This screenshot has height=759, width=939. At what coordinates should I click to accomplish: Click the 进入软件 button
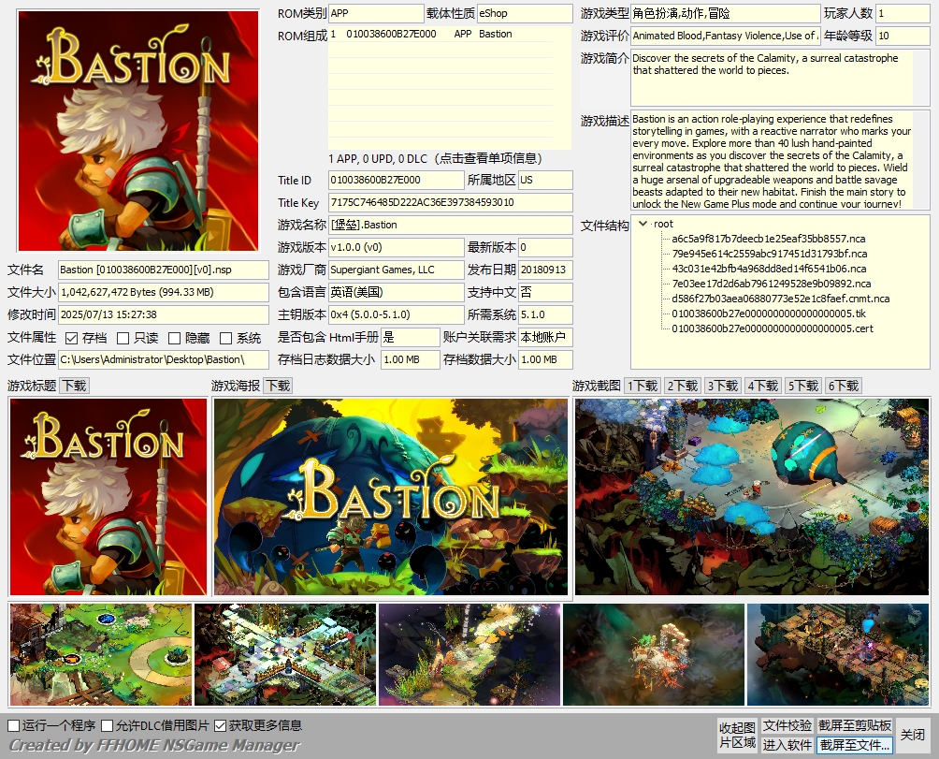[x=787, y=745]
